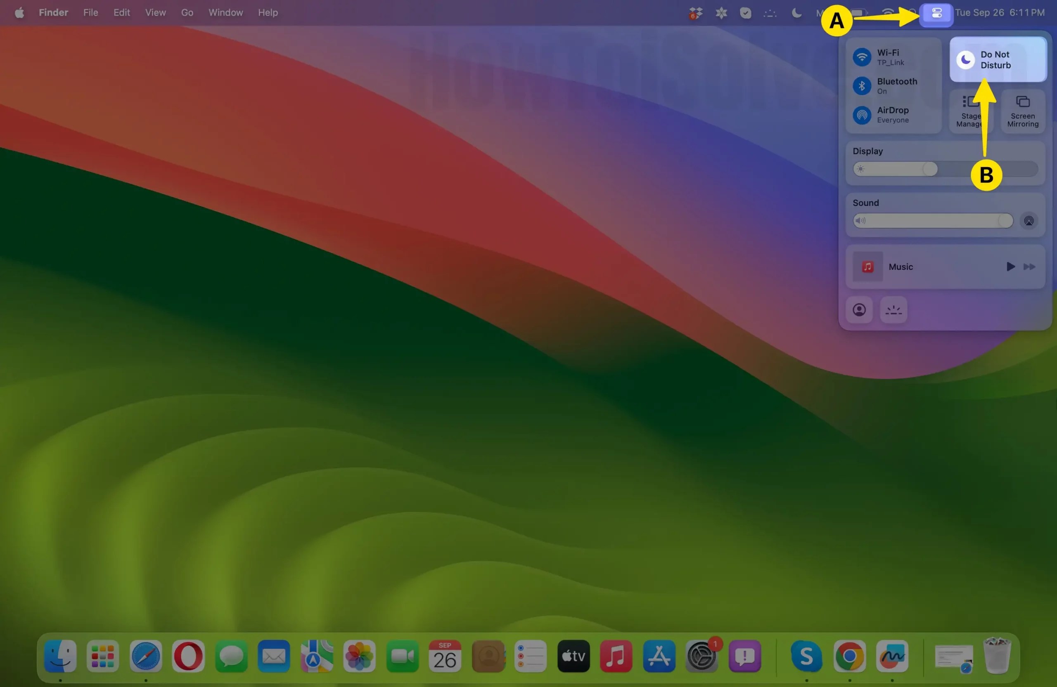Click the Wi-Fi icon for TP_Link
Screen dimensions: 1057x687
(x=862, y=57)
